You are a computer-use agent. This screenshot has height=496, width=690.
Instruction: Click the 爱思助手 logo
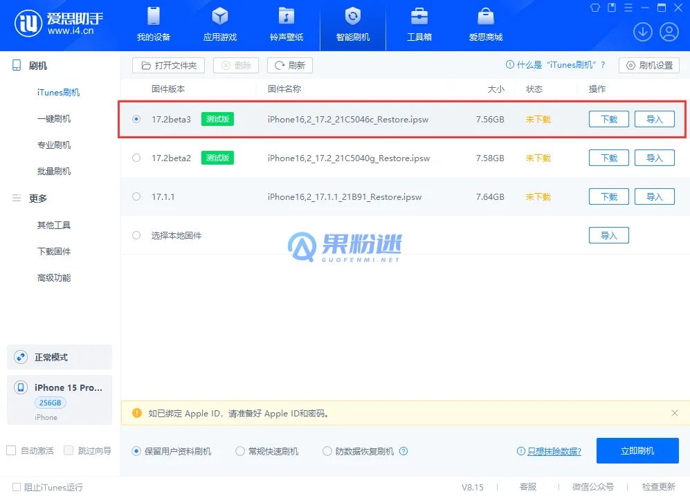pos(59,24)
